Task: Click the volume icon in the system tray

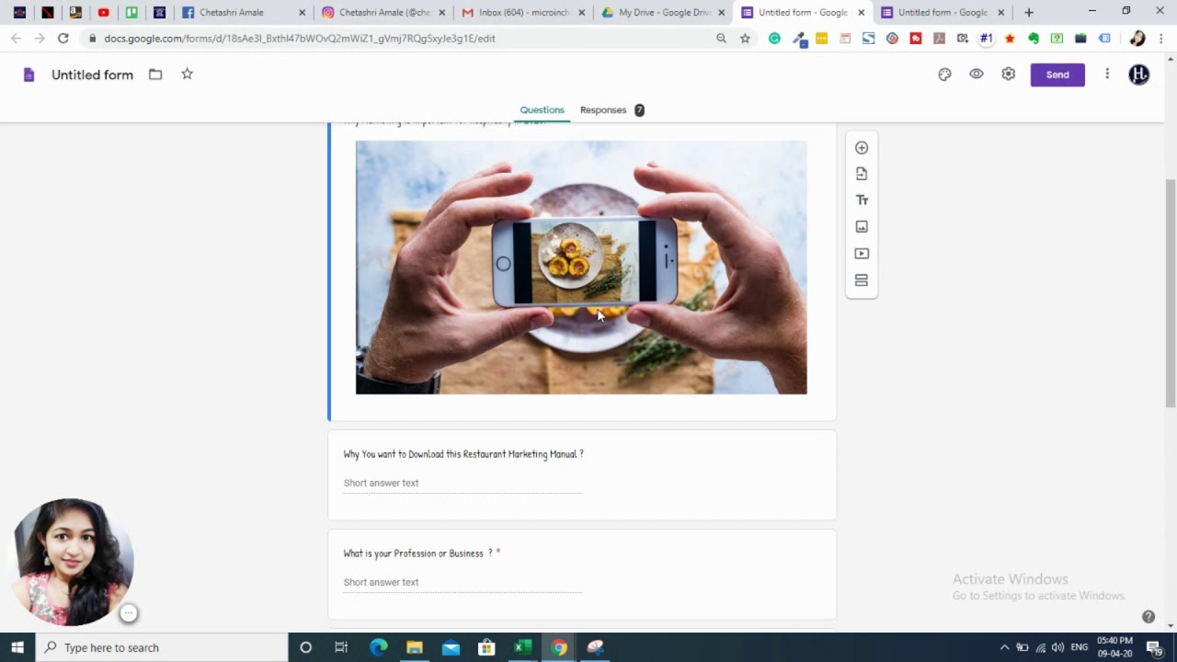Action: coord(1057,647)
